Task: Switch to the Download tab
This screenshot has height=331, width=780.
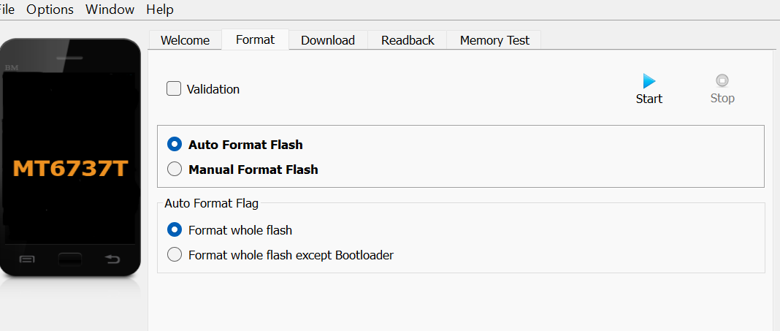Action: pos(328,40)
